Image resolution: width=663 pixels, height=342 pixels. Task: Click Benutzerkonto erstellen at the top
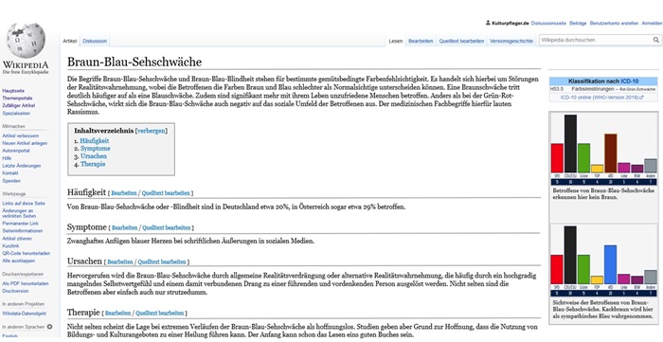pyautogui.click(x=614, y=24)
